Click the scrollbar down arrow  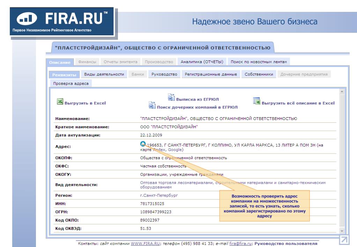[x=342, y=231]
